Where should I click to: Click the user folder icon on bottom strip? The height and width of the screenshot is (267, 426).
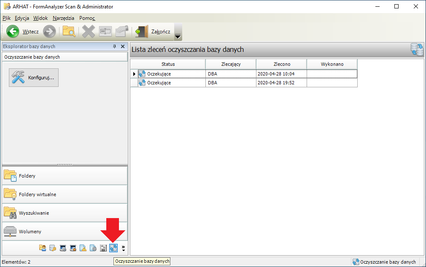pyautogui.click(x=43, y=248)
